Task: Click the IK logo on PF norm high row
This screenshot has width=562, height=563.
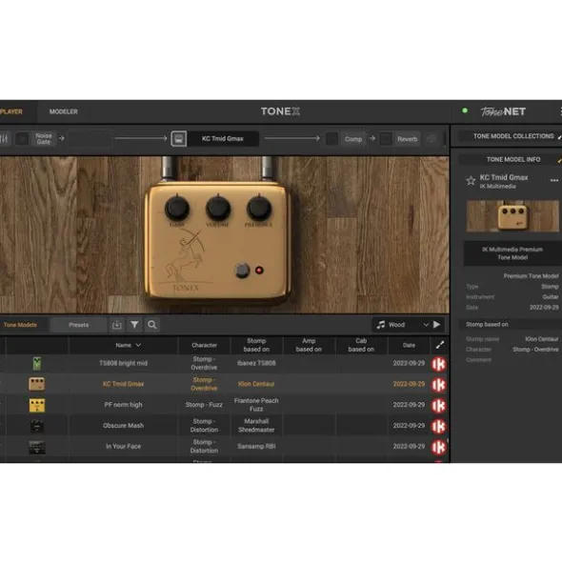Action: [x=439, y=406]
